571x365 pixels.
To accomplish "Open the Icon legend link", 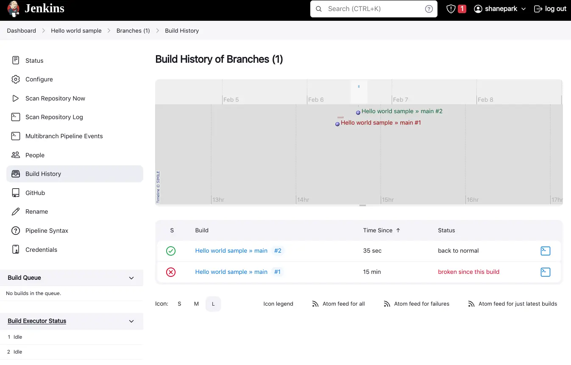I will (x=278, y=304).
